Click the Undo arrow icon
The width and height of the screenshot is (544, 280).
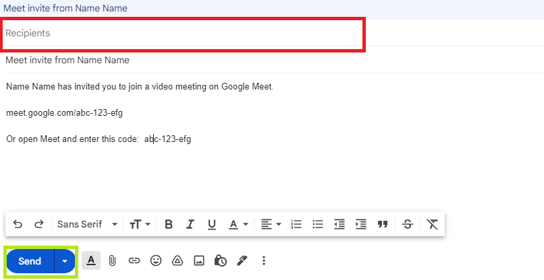coord(18,224)
